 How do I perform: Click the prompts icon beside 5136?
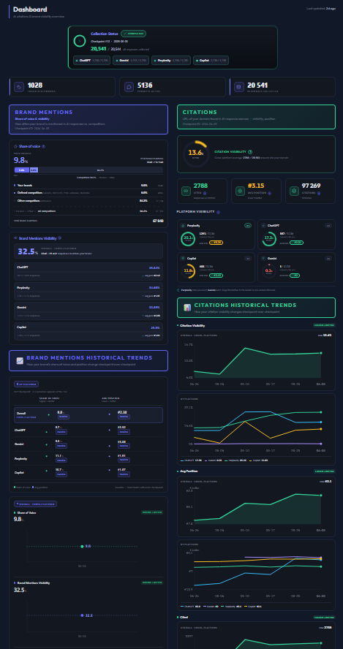click(x=129, y=87)
